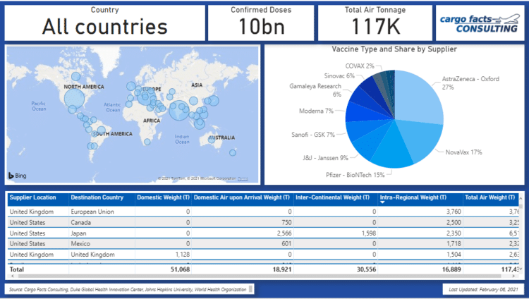529x299 pixels.
Task: Click the Cargo Facts Consulting logo
Action: coord(480,23)
